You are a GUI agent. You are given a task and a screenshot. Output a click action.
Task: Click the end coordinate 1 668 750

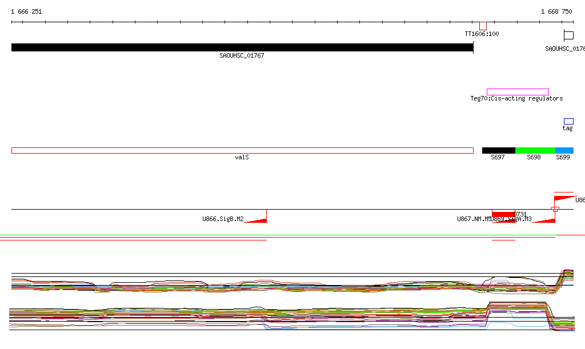tap(556, 11)
